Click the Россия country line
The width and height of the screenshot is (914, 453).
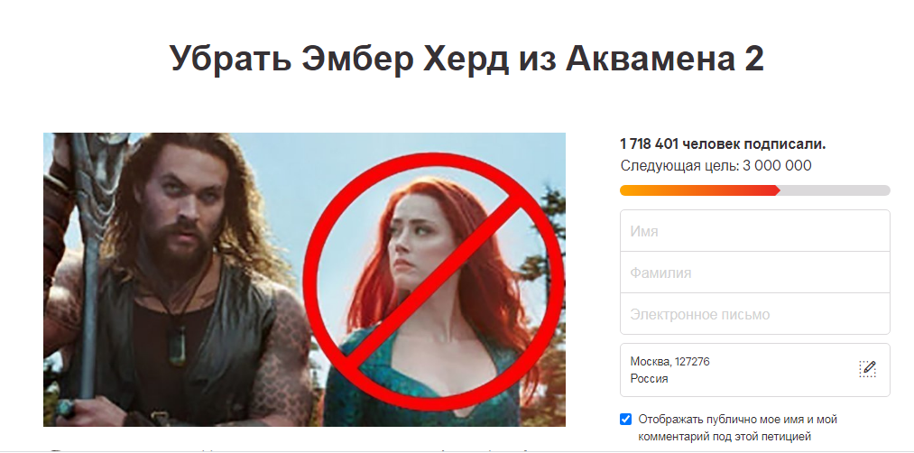click(649, 379)
